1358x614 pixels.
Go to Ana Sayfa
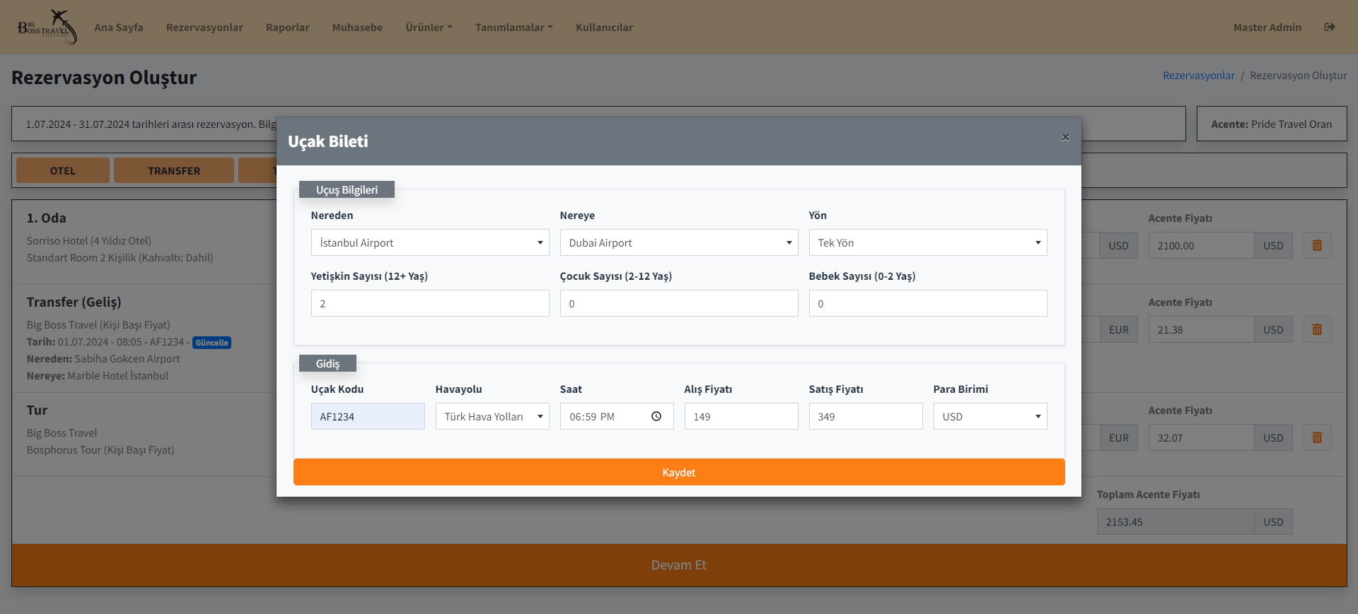click(x=119, y=27)
